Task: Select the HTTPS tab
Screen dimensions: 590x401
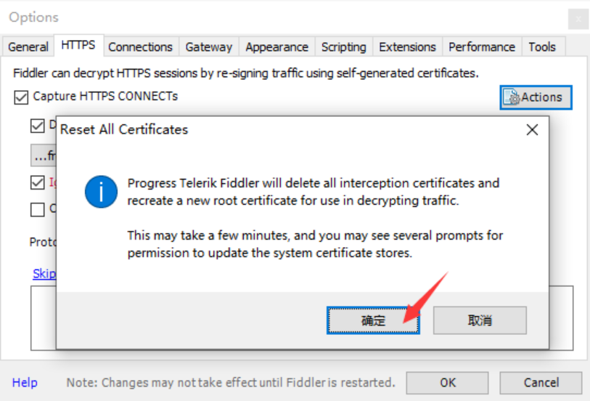Action: pyautogui.click(x=78, y=45)
